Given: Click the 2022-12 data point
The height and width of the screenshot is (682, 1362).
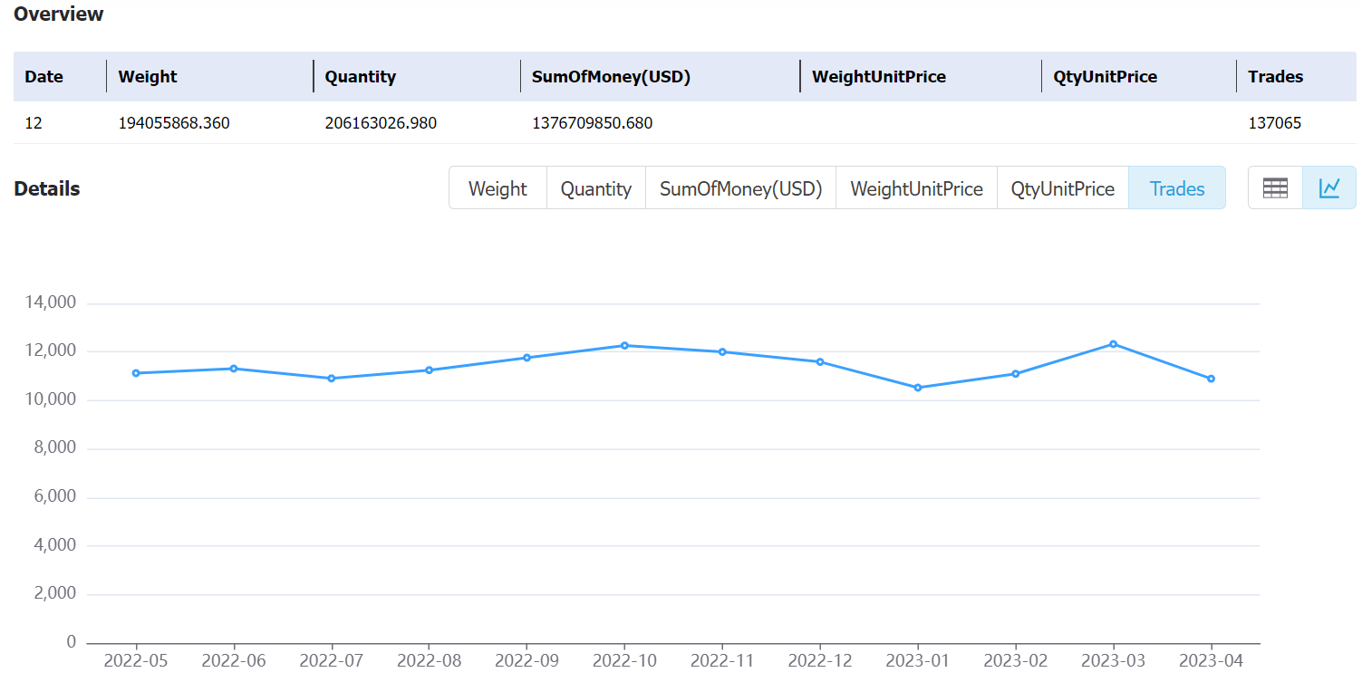Looking at the screenshot, I should 820,361.
